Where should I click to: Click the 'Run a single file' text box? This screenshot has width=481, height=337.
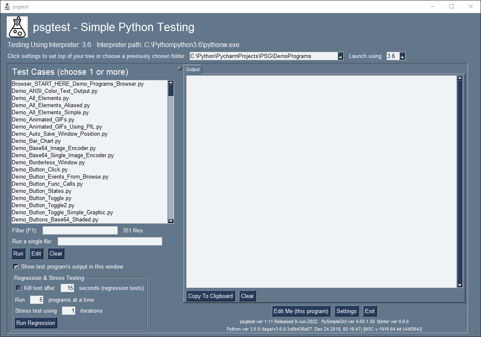110,241
